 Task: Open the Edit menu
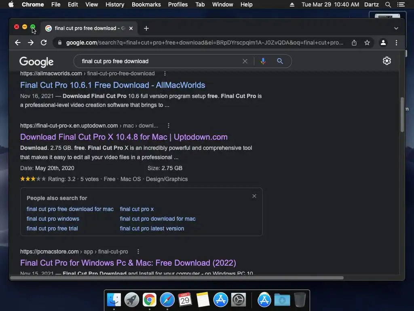tap(73, 4)
